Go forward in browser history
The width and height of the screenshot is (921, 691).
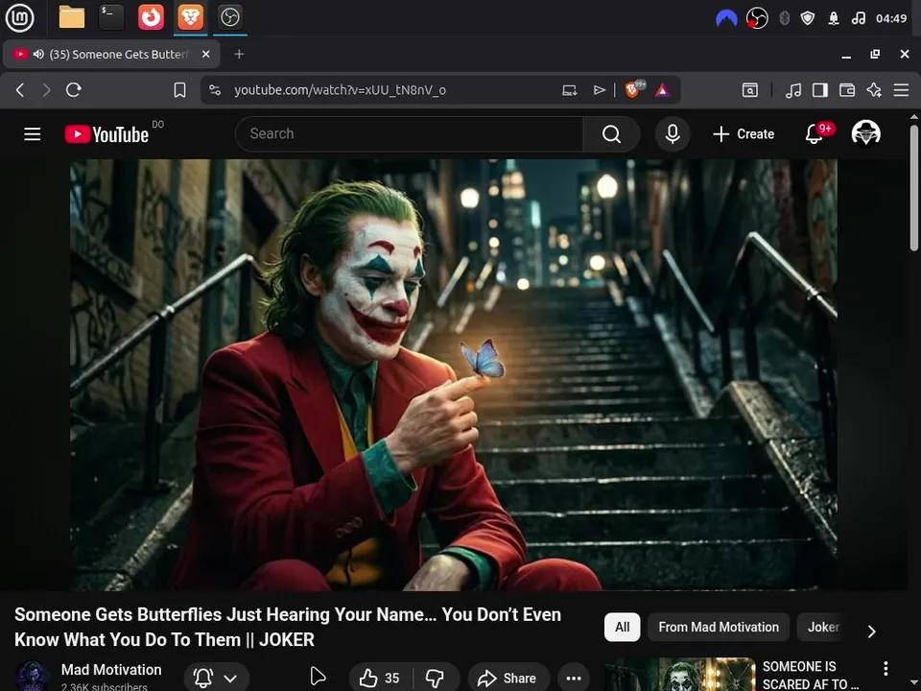tap(46, 90)
